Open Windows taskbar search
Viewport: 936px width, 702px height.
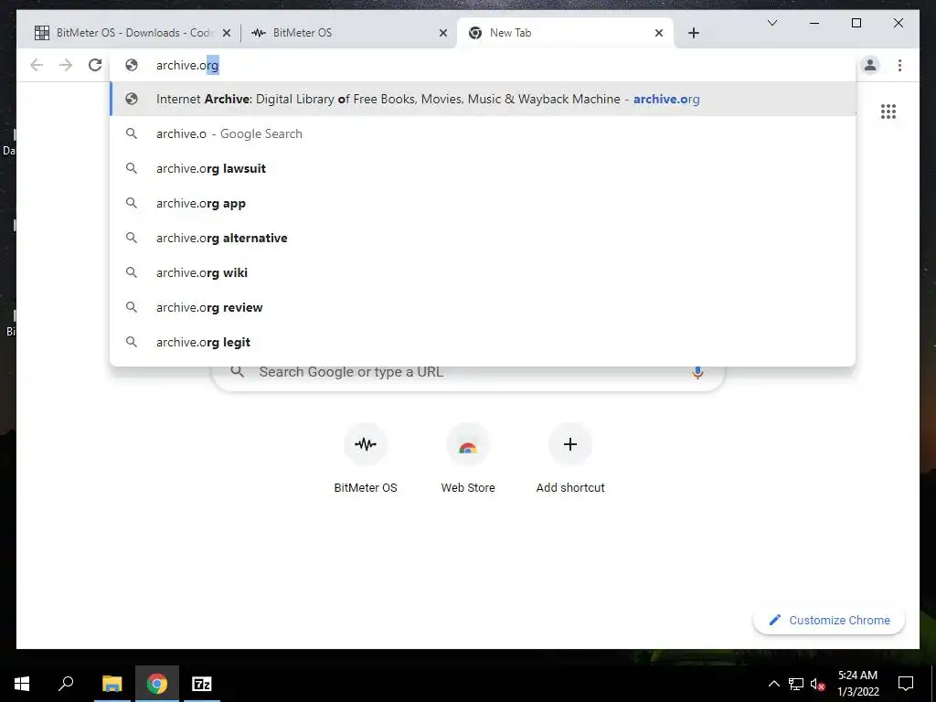tap(66, 684)
